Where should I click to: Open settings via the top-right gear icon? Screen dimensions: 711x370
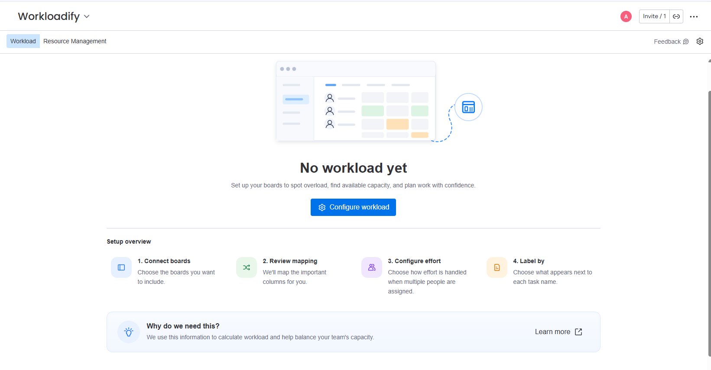point(700,42)
